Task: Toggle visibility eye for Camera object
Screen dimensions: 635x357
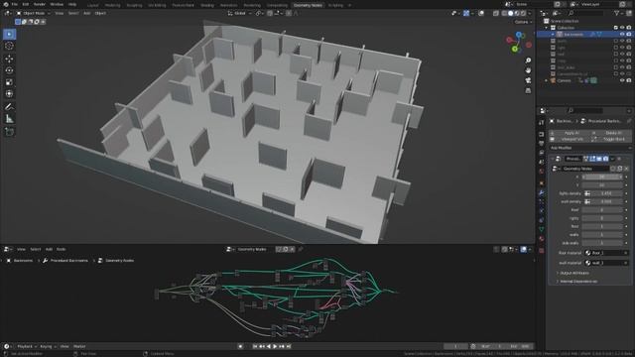Action: (x=622, y=80)
